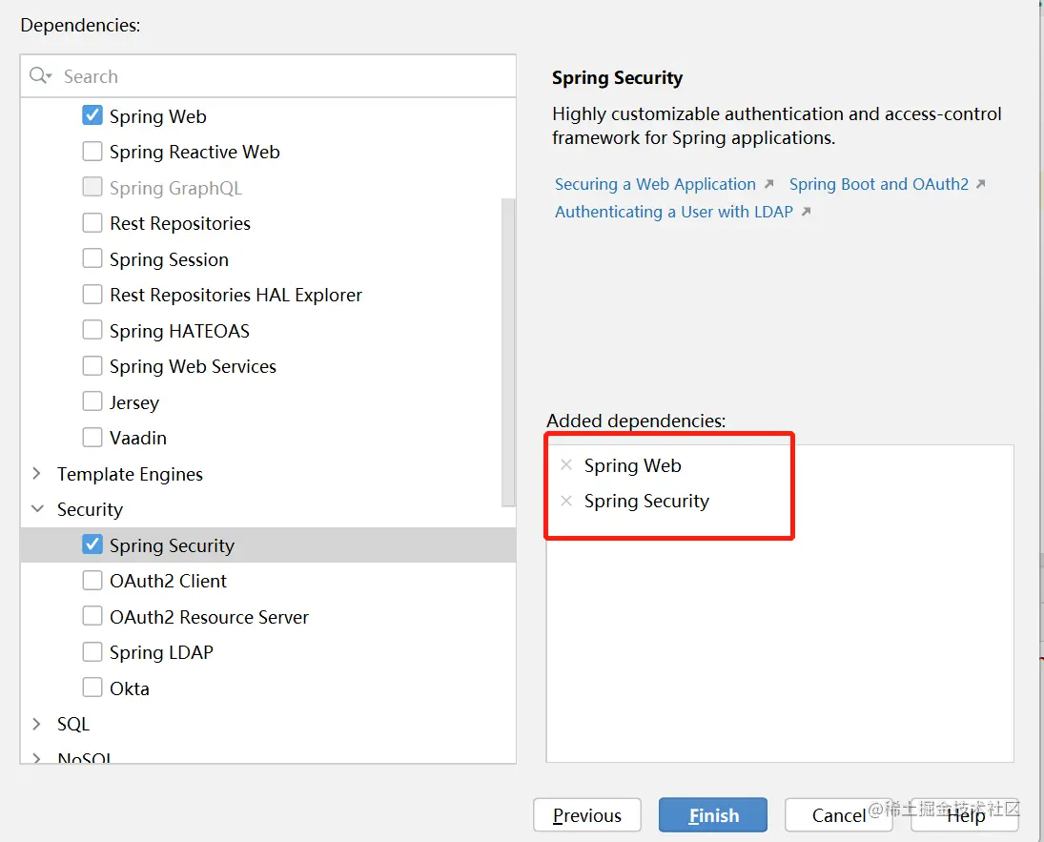
Task: Enable the Okta checkbox
Action: pos(92,688)
